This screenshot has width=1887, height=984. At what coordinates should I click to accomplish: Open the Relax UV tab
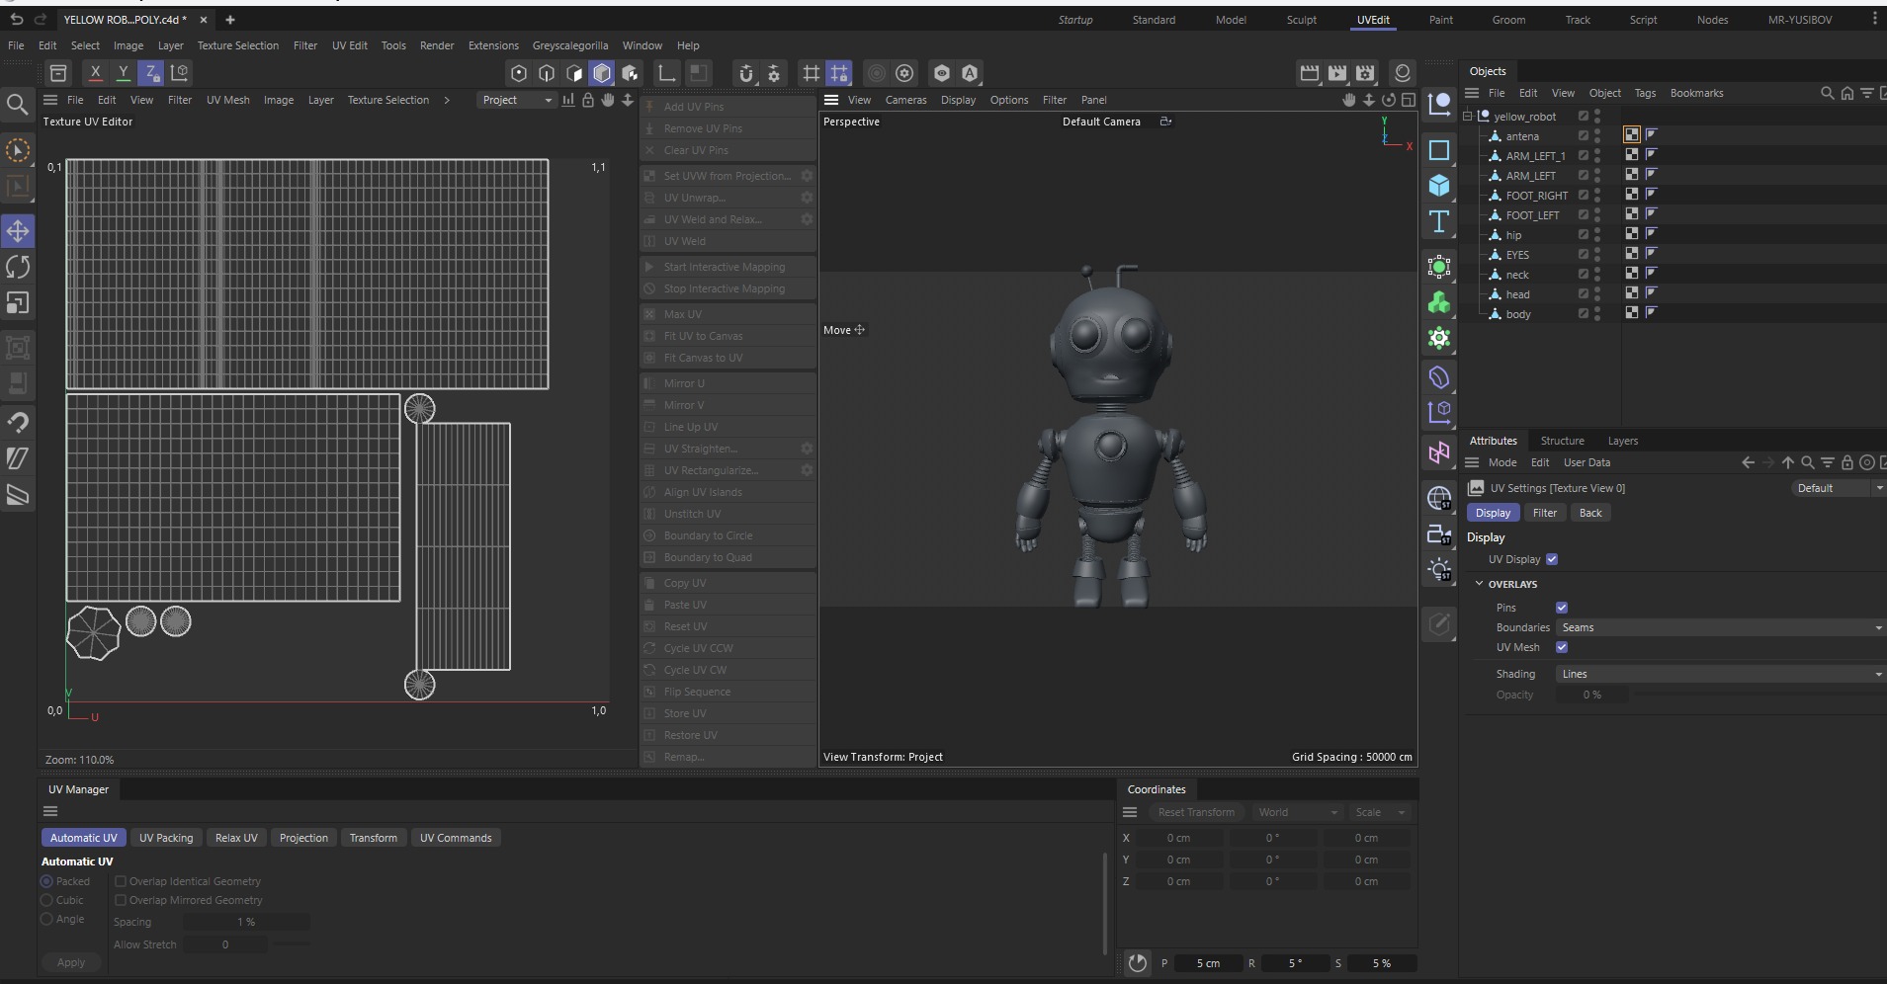click(x=236, y=838)
